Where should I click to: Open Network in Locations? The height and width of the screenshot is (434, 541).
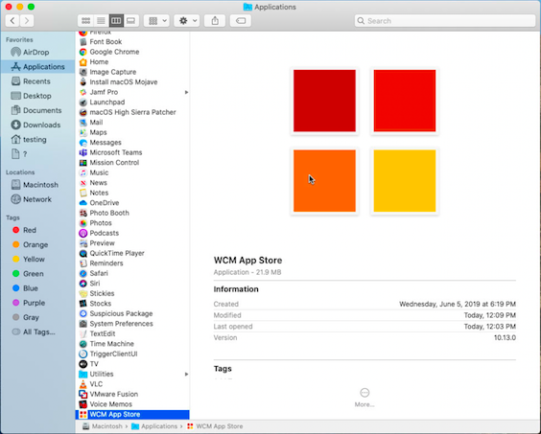[x=37, y=199]
